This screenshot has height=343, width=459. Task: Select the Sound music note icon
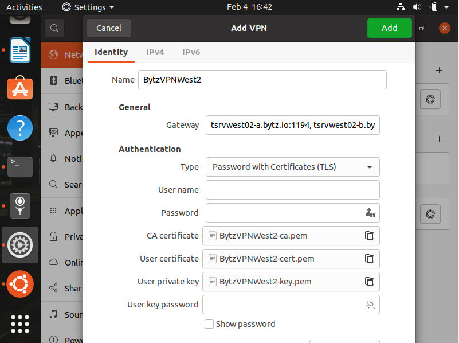[x=53, y=314]
